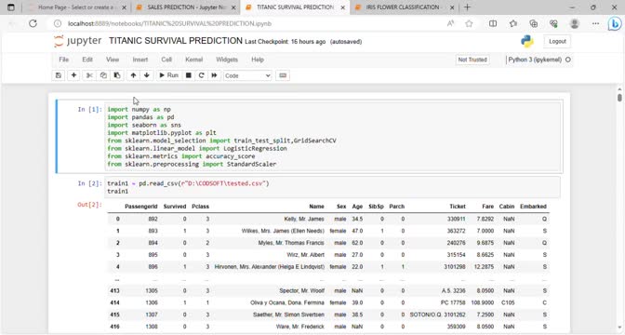Open the Widgets menu
This screenshot has height=335, width=625.
tap(227, 60)
